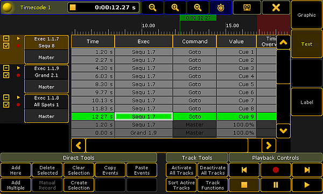This screenshot has width=323, height=194.
Task: Switch to the Label view tab
Action: pos(306,102)
